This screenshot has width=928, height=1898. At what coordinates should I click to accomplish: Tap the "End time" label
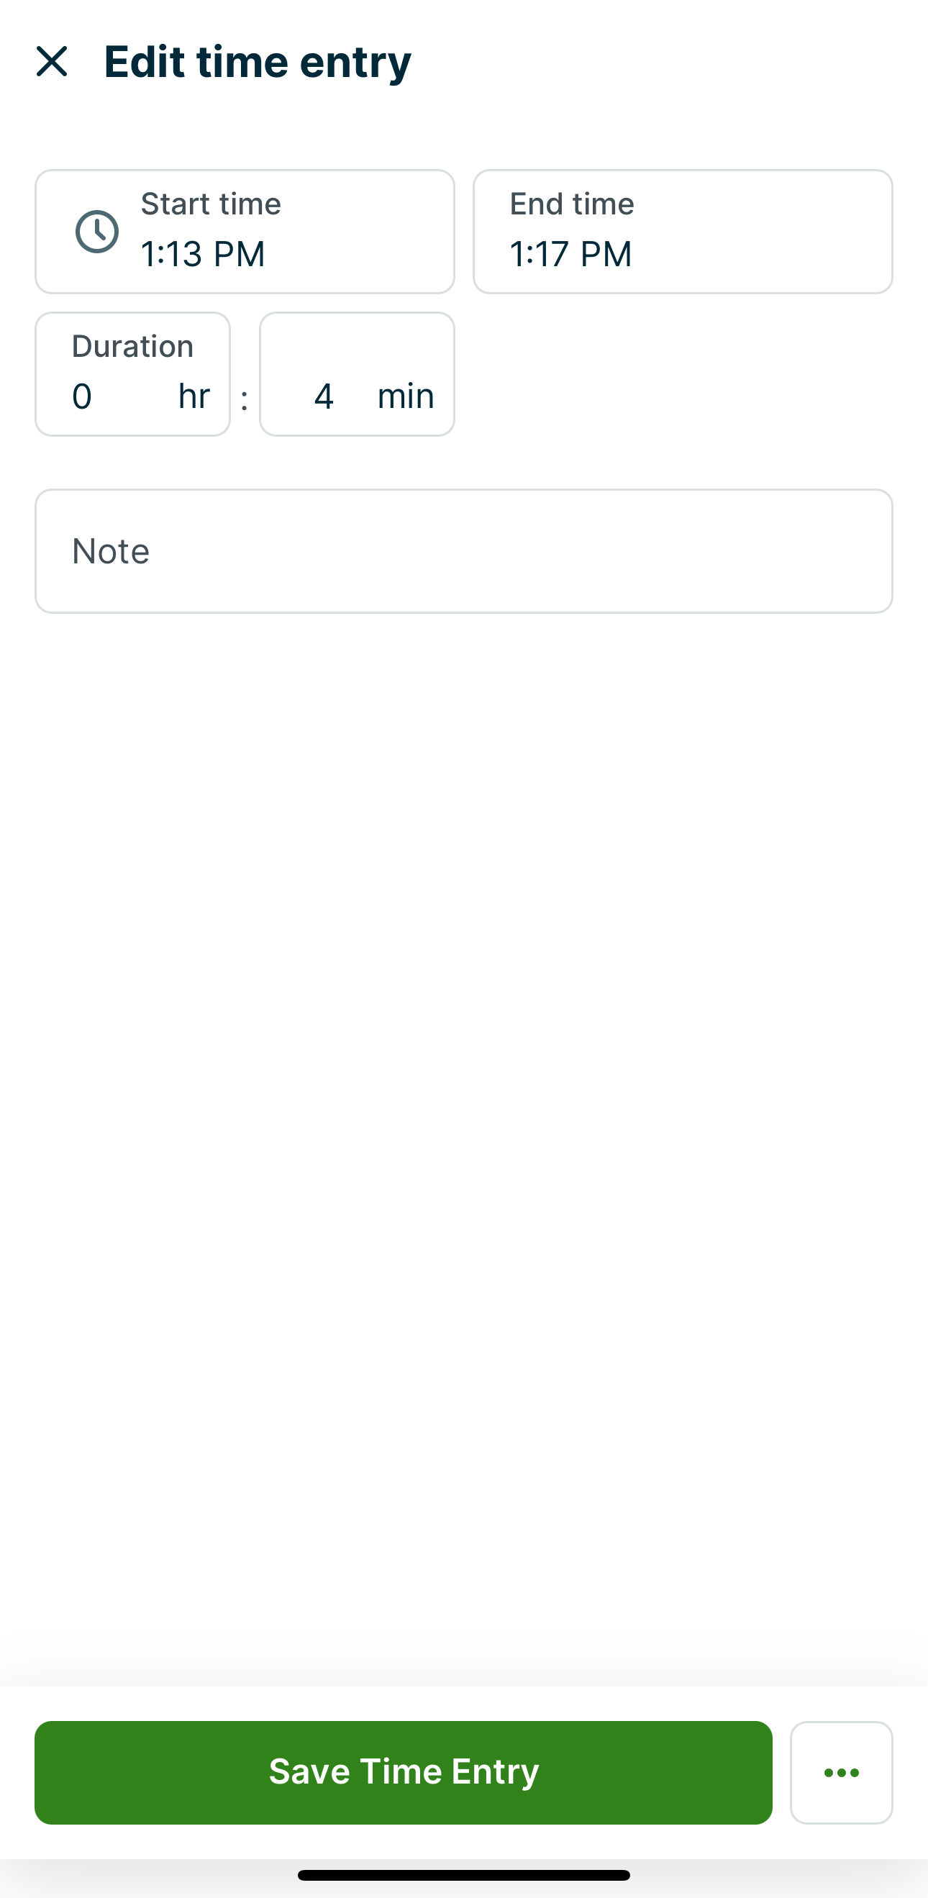pos(571,204)
